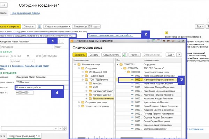Screen dimensions: 209x139
Task: Open help with the ? button in dialog
Action: (x=179, y=55)
